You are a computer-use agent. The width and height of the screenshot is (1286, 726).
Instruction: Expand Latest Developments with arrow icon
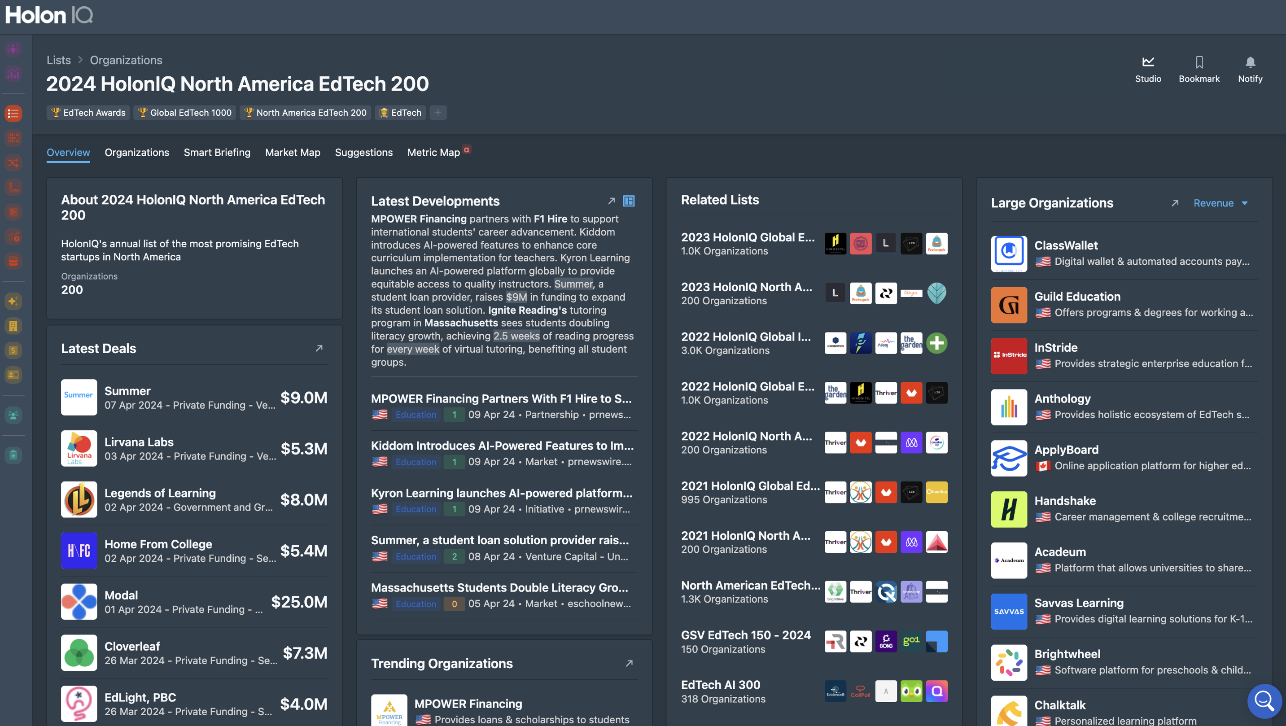[x=611, y=201]
